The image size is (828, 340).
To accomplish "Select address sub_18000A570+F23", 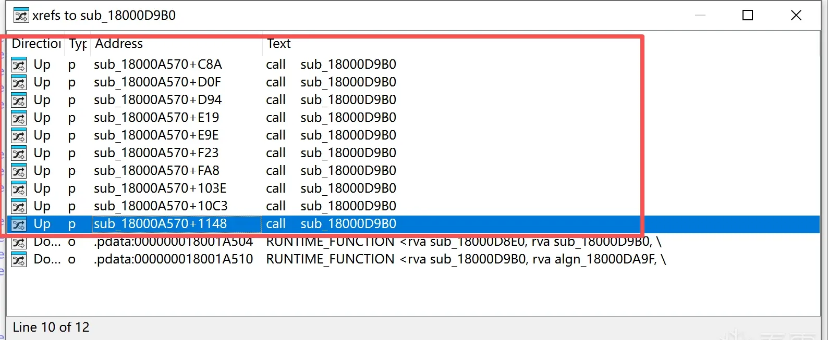I will pyautogui.click(x=156, y=153).
